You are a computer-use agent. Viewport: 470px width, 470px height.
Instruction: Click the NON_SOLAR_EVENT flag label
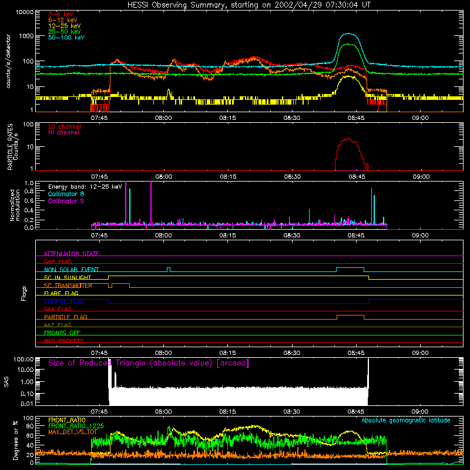pyautogui.click(x=71, y=270)
